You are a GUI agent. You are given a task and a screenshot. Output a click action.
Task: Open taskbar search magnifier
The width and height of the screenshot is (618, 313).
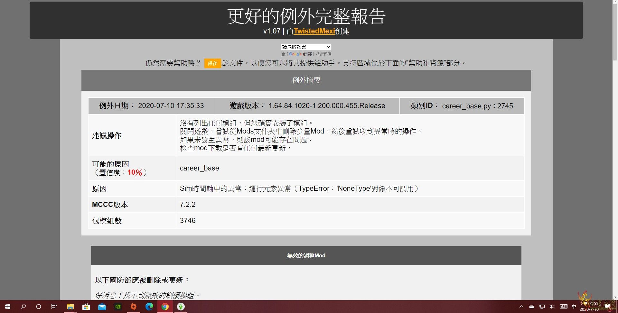tap(23, 307)
